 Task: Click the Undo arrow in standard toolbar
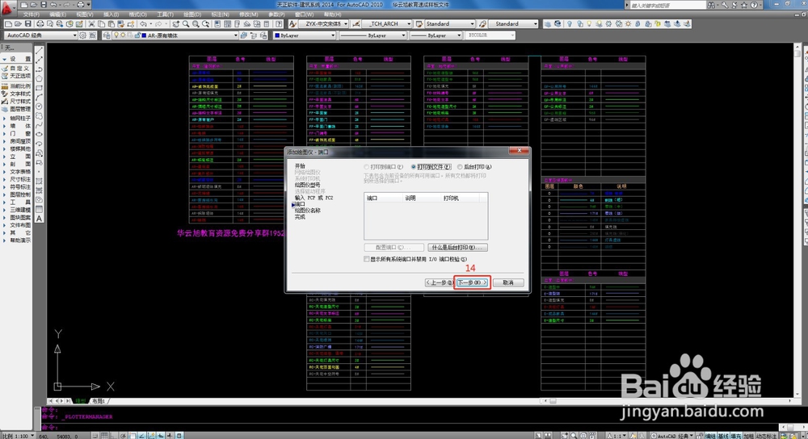[144, 24]
